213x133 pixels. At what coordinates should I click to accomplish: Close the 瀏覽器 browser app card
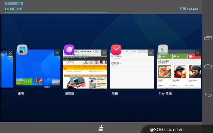pos(104,53)
